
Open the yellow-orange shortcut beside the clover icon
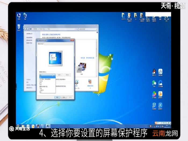pyautogui.click(x=160, y=95)
